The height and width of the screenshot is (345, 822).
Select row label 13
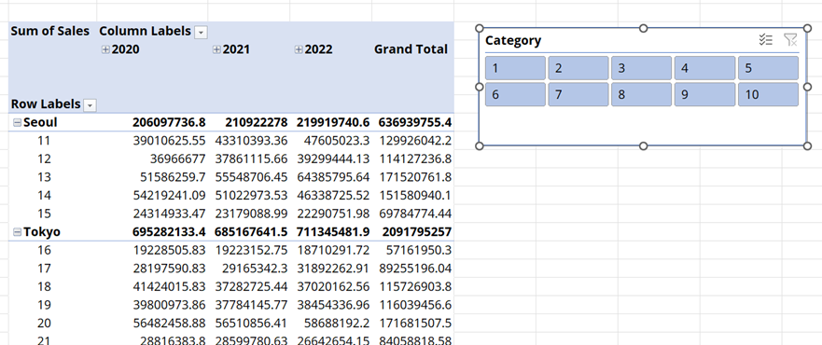point(45,177)
